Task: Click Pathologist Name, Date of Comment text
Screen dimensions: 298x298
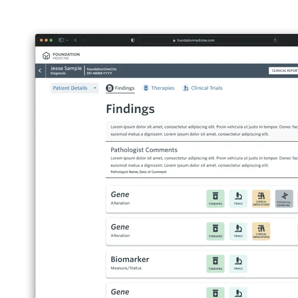Action: click(x=139, y=172)
